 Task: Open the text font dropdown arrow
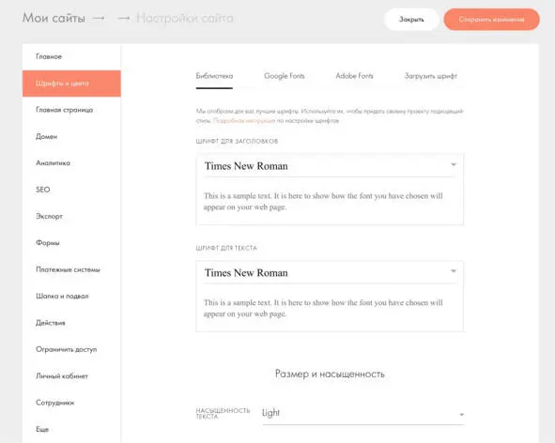454,271
